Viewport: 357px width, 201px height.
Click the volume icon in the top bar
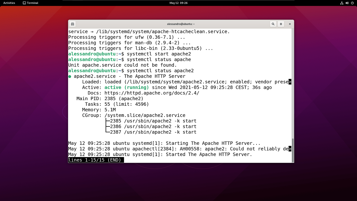(x=347, y=3)
